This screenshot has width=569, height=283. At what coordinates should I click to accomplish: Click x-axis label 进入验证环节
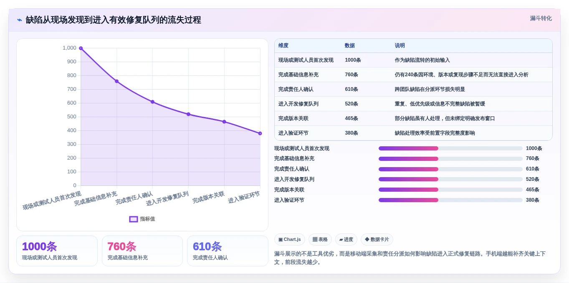[x=244, y=197]
